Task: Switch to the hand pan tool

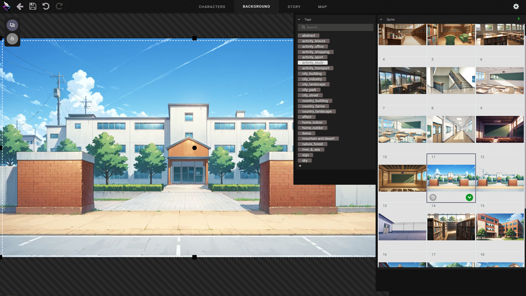Action: point(12,39)
